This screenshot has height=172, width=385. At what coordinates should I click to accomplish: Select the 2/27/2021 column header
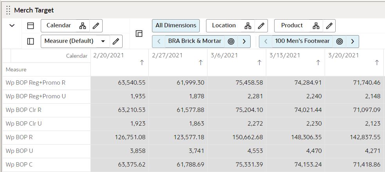(x=178, y=63)
